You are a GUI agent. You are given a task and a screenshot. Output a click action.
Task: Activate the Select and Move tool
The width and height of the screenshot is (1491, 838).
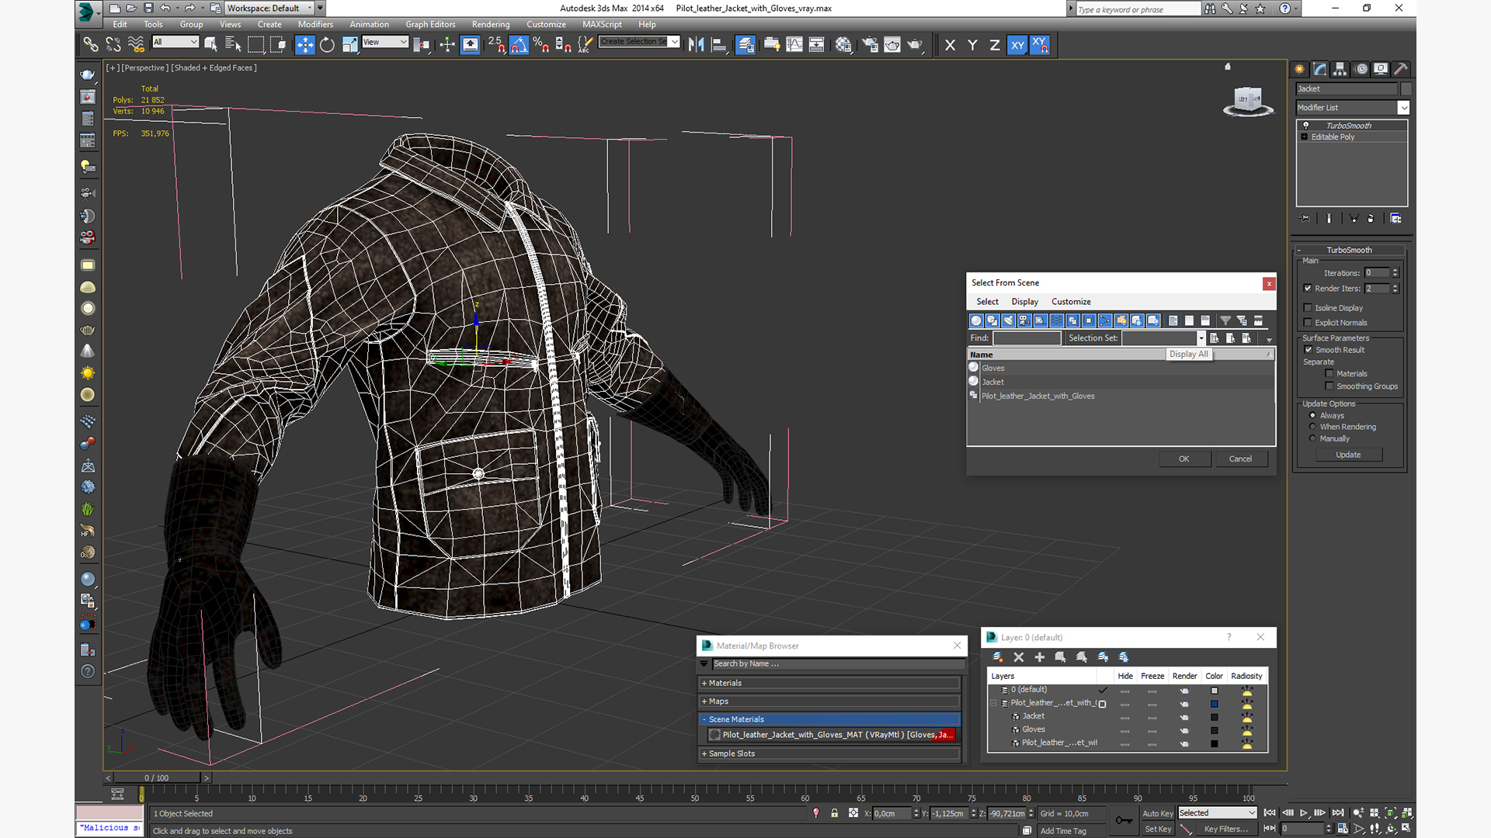pos(305,45)
